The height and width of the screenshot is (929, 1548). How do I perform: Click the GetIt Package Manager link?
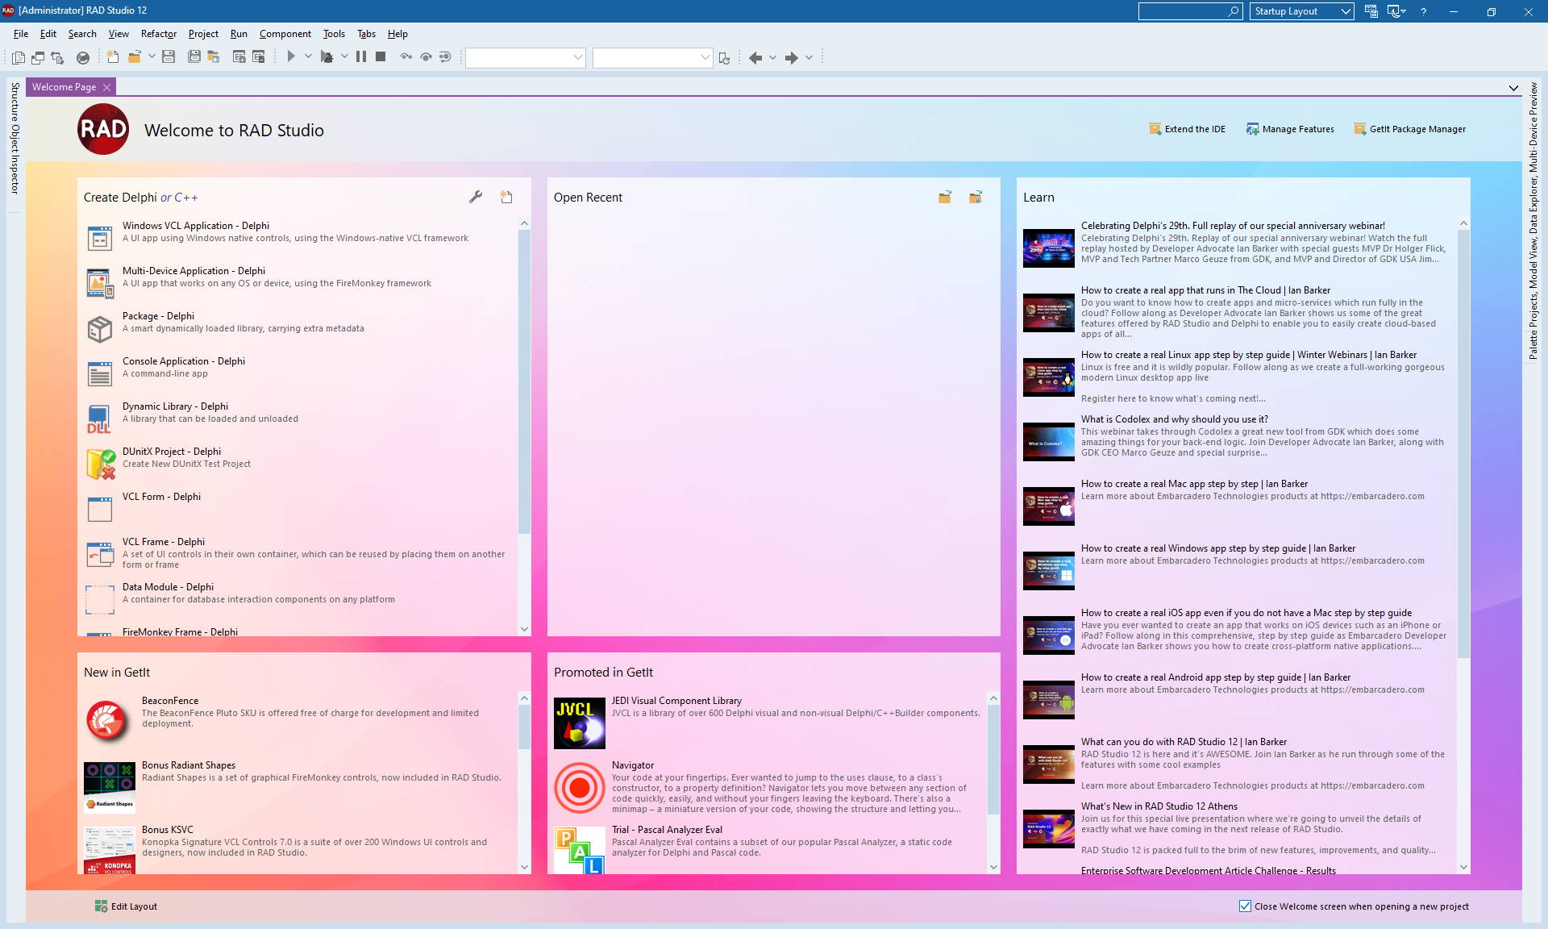point(1410,129)
